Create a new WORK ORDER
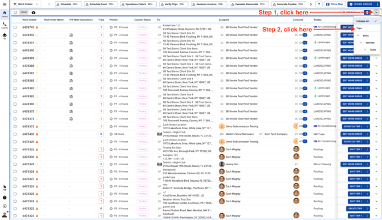The width and height of the screenshot is (382, 220). [x=361, y=4]
